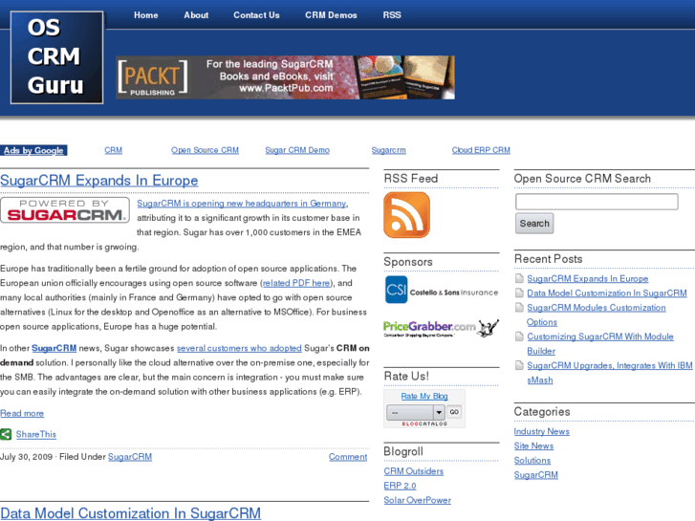Viewport: 695px width, 521px height.
Task: Click the Rate My Blog link
Action: [424, 396]
